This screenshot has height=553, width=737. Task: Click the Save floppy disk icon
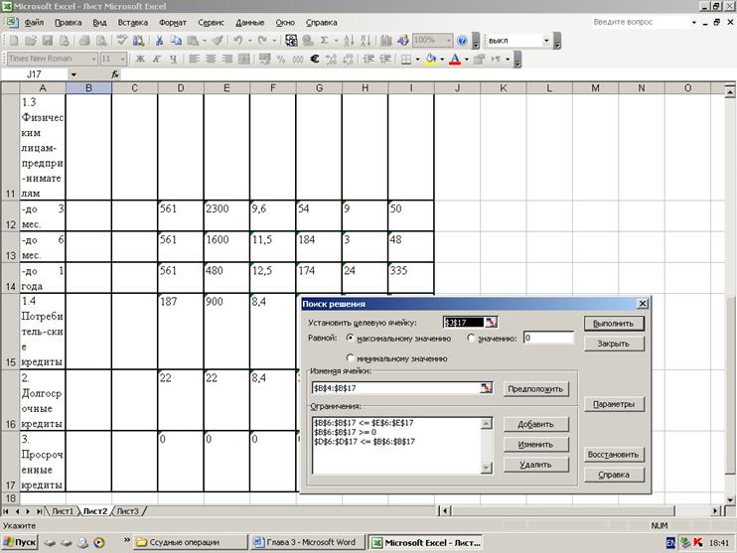(x=47, y=41)
